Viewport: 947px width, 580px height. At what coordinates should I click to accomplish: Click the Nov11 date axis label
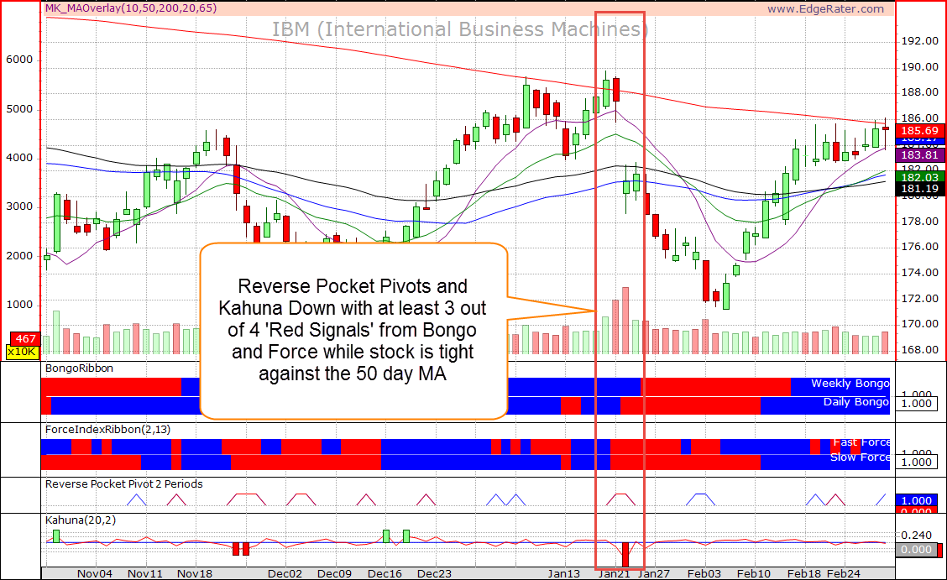point(145,573)
